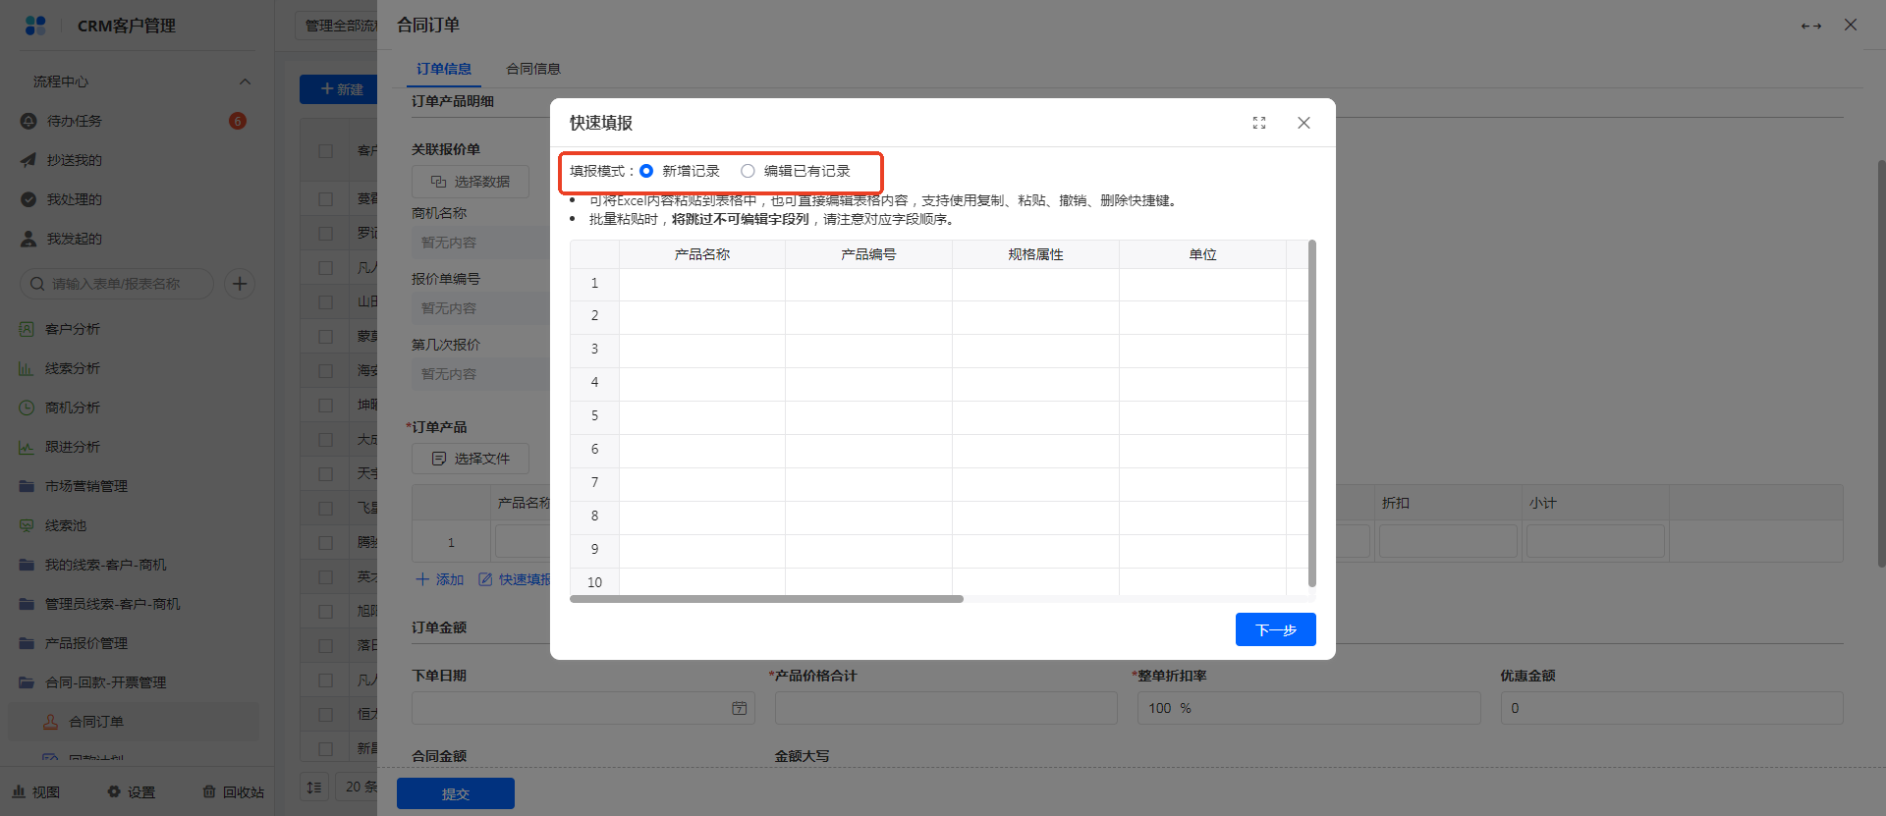Viewport: 1886px width, 816px height.
Task: Open 设置 at the sidebar bottom
Action: click(x=132, y=791)
